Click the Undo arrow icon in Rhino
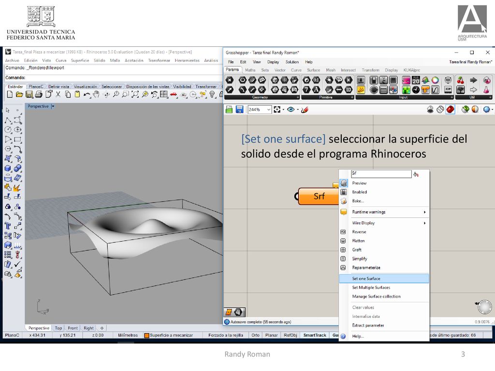The image size is (495, 371). coord(87,94)
